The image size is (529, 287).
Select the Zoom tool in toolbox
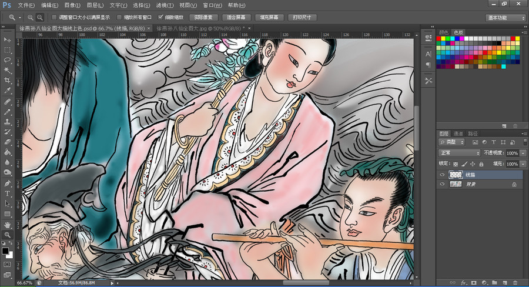click(7, 235)
